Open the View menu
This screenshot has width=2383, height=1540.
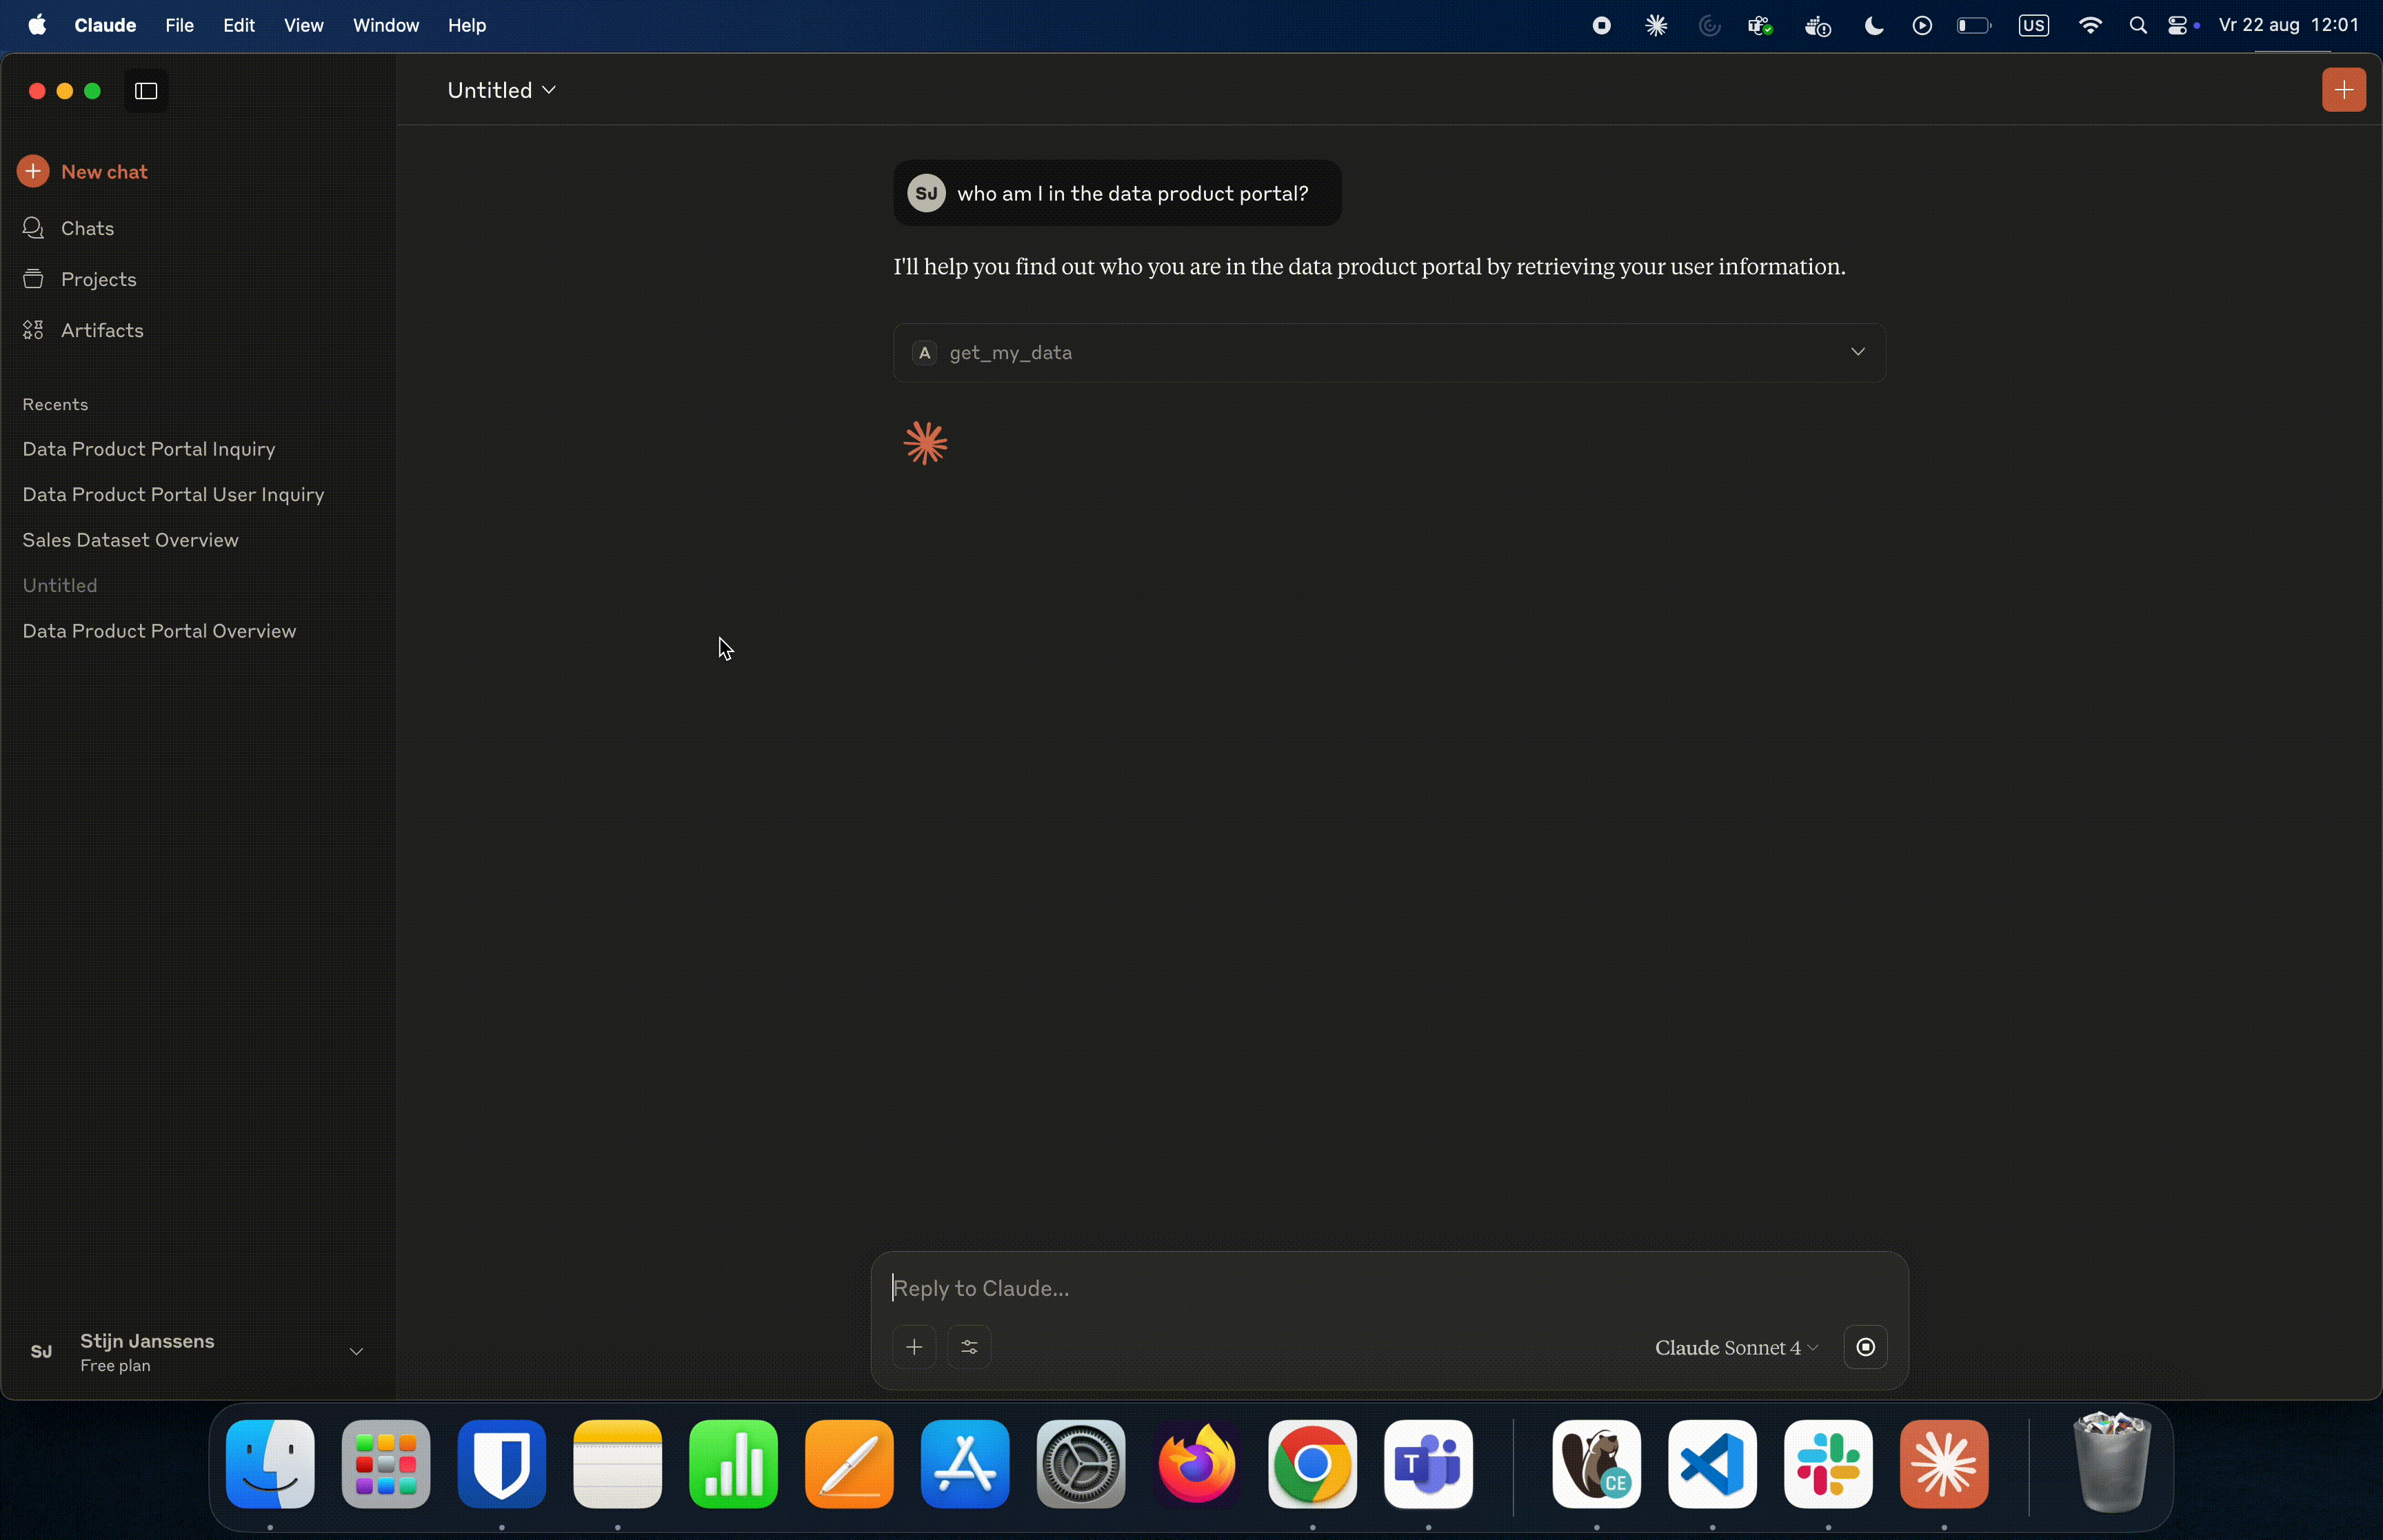(303, 25)
